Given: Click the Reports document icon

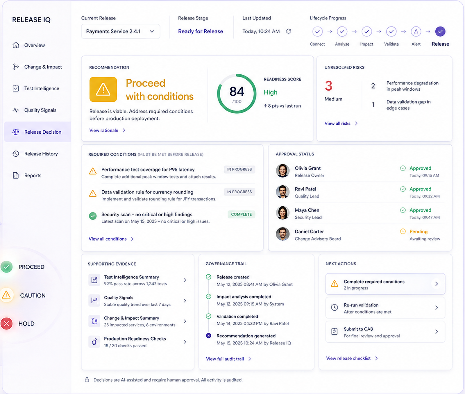Looking at the screenshot, I should click(16, 175).
